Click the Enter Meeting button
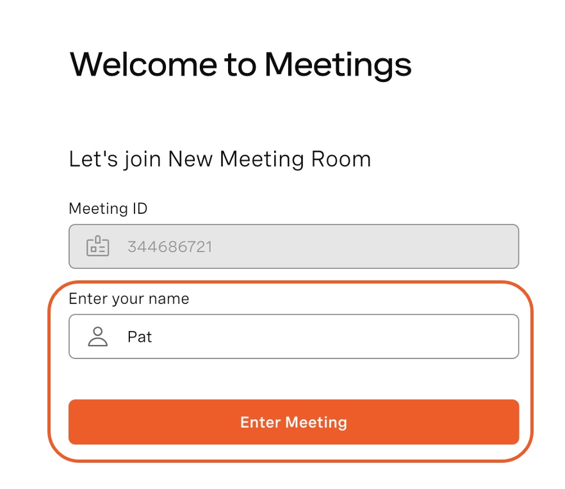 pyautogui.click(x=293, y=422)
